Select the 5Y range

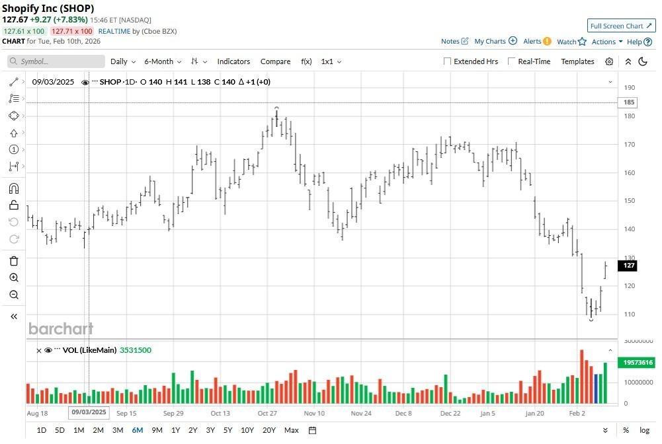(x=228, y=431)
